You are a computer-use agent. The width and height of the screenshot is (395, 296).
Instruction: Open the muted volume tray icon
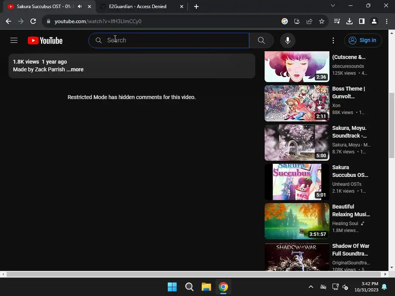tap(345, 287)
